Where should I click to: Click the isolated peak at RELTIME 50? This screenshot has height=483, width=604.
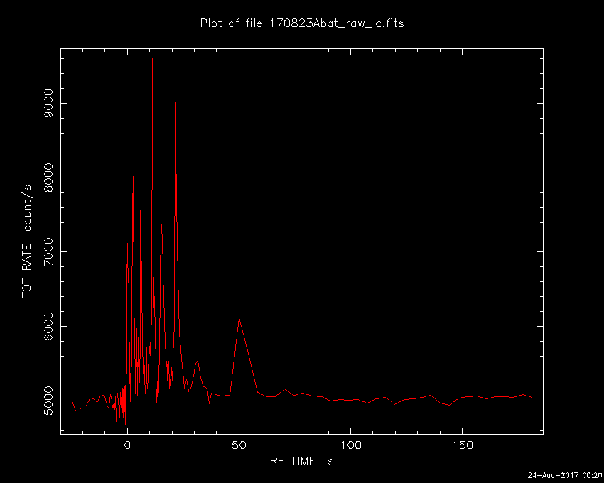pos(239,318)
